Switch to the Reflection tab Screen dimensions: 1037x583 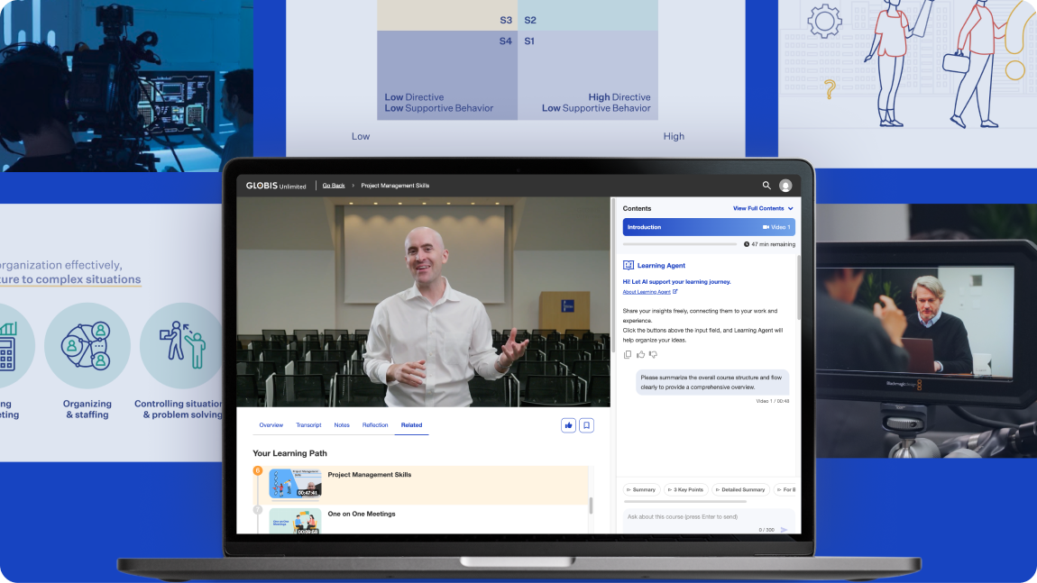click(x=375, y=425)
